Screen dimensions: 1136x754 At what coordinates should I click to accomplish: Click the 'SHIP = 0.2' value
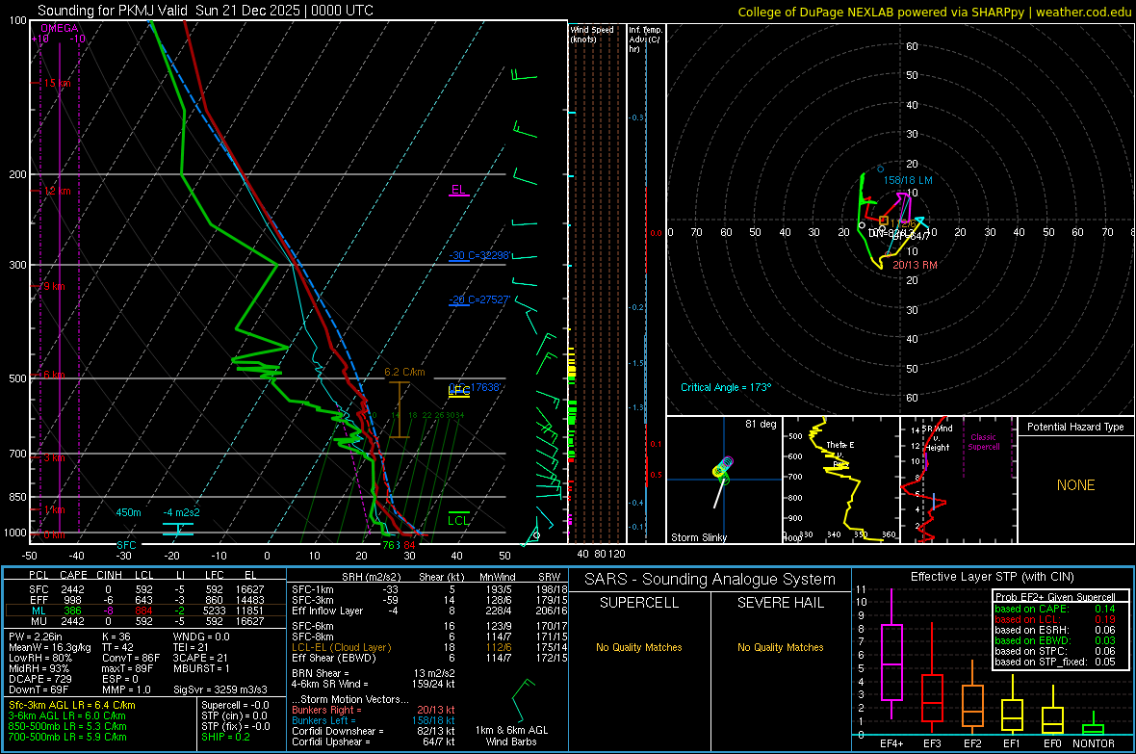click(225, 737)
